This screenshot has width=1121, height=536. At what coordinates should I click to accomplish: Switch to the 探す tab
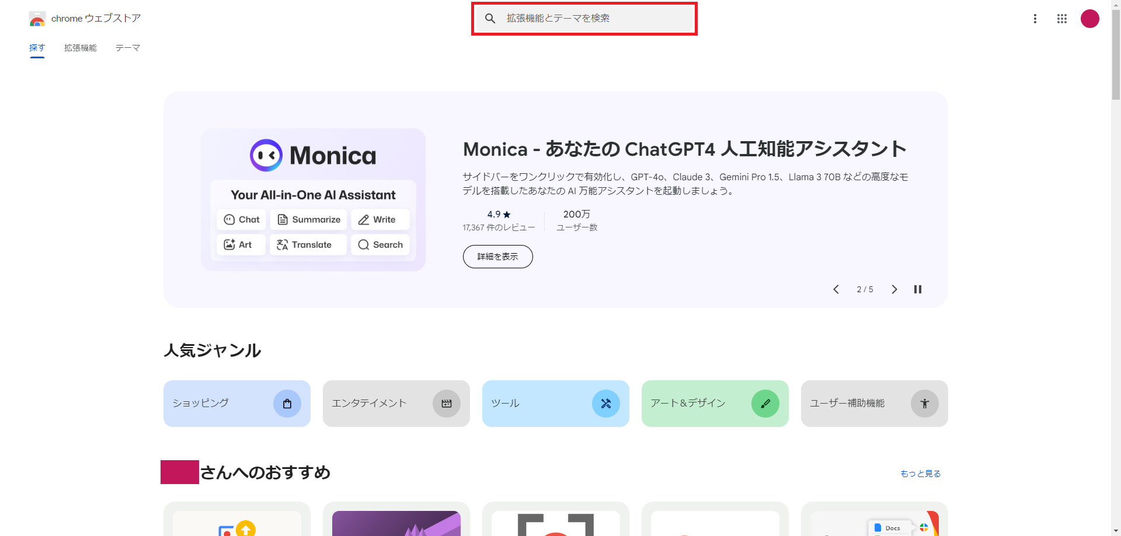coord(37,48)
